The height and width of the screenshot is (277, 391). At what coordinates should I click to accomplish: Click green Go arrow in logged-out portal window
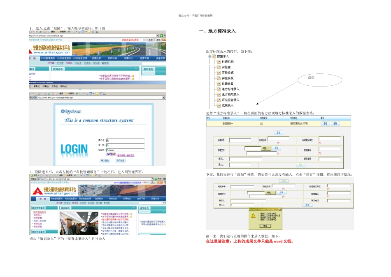pos(161,36)
